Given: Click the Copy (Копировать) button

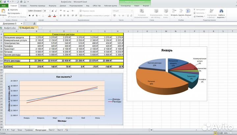Looking at the screenshot, I should tap(14, 13).
